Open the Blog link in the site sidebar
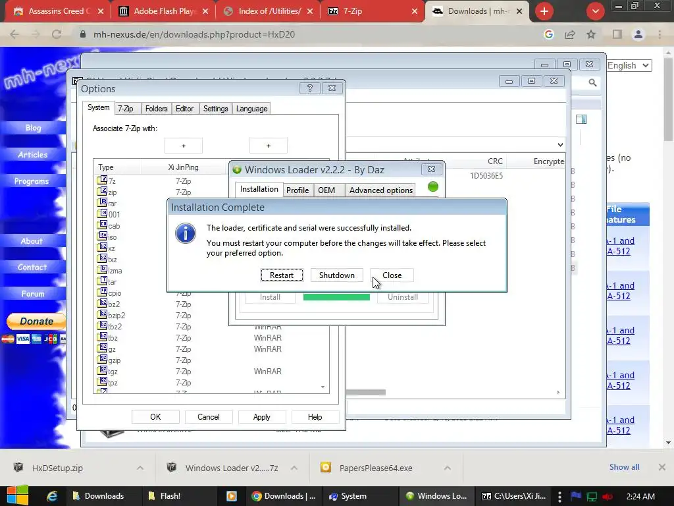674x506 pixels. [x=33, y=128]
